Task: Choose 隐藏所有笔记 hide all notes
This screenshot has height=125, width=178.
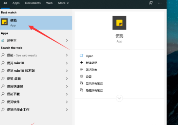Action: point(94,90)
